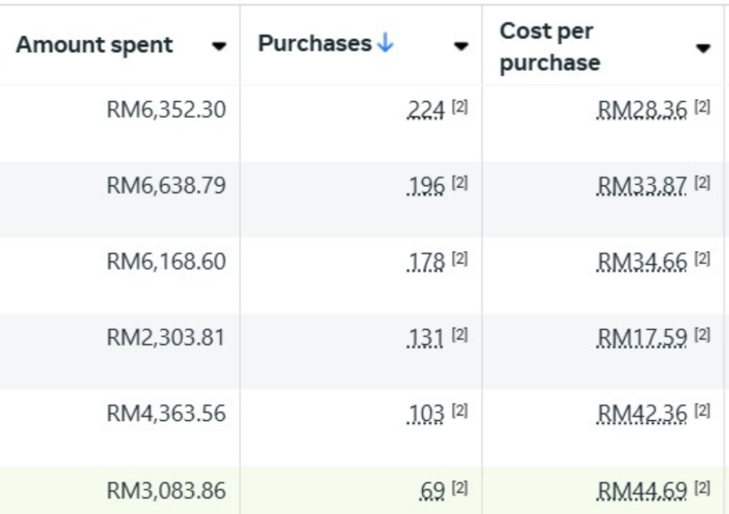Click the [2] footnote beside RM17.59
Viewport: 729px width, 514px height.
tap(703, 334)
